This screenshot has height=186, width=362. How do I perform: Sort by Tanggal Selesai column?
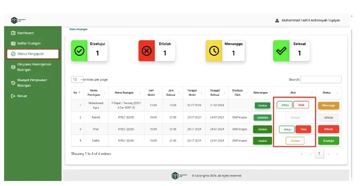click(x=217, y=93)
